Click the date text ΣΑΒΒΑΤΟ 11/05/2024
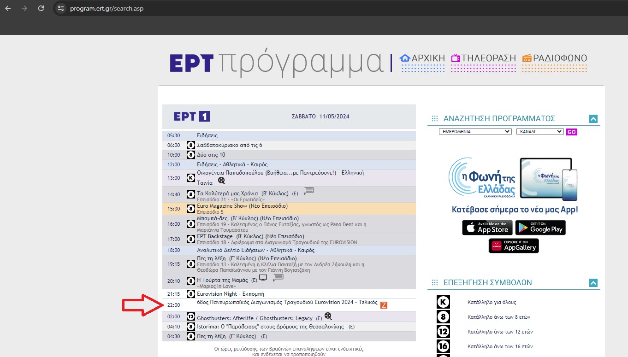This screenshot has width=628, height=357. click(320, 117)
